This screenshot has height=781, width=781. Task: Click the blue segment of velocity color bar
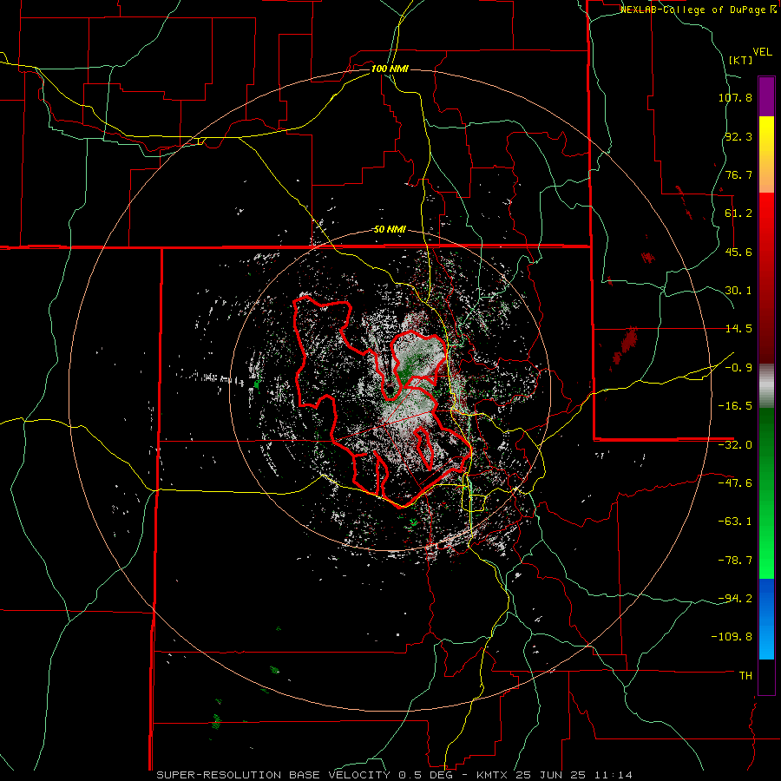(x=766, y=619)
